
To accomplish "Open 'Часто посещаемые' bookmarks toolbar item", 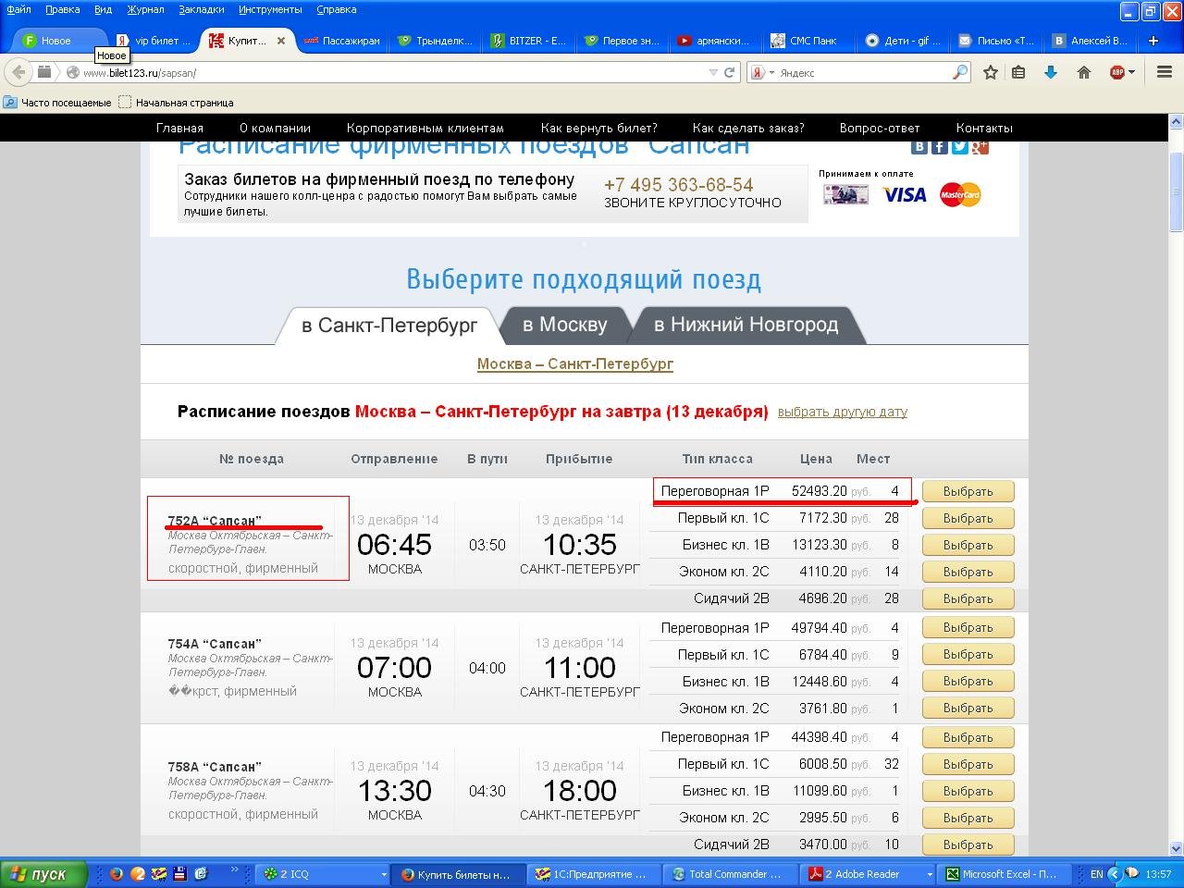I will (x=57, y=103).
